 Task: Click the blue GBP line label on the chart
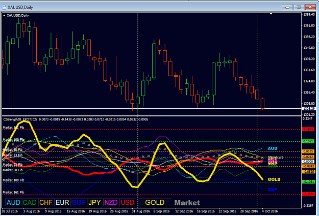tap(273, 190)
